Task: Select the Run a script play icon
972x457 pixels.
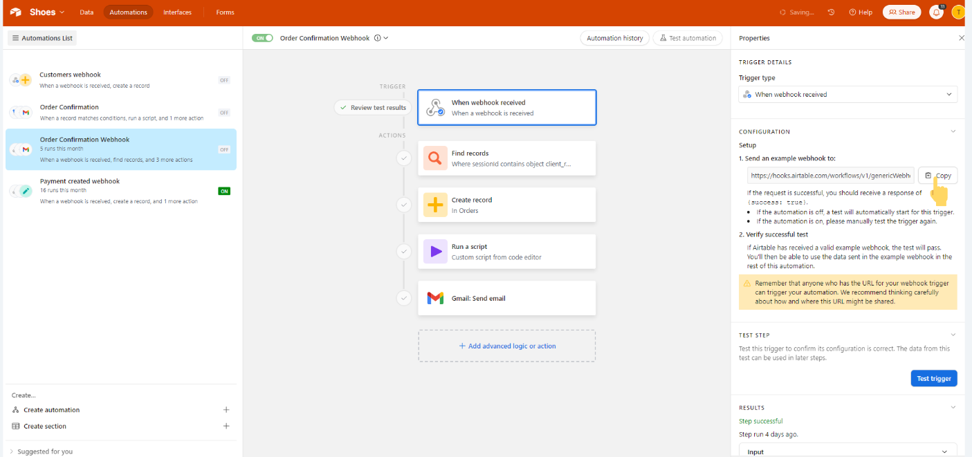Action: coord(435,252)
